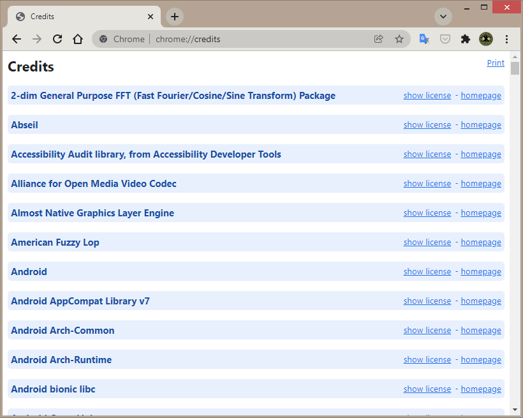
Task: Click the scrollbar up arrow
Action: 515,57
